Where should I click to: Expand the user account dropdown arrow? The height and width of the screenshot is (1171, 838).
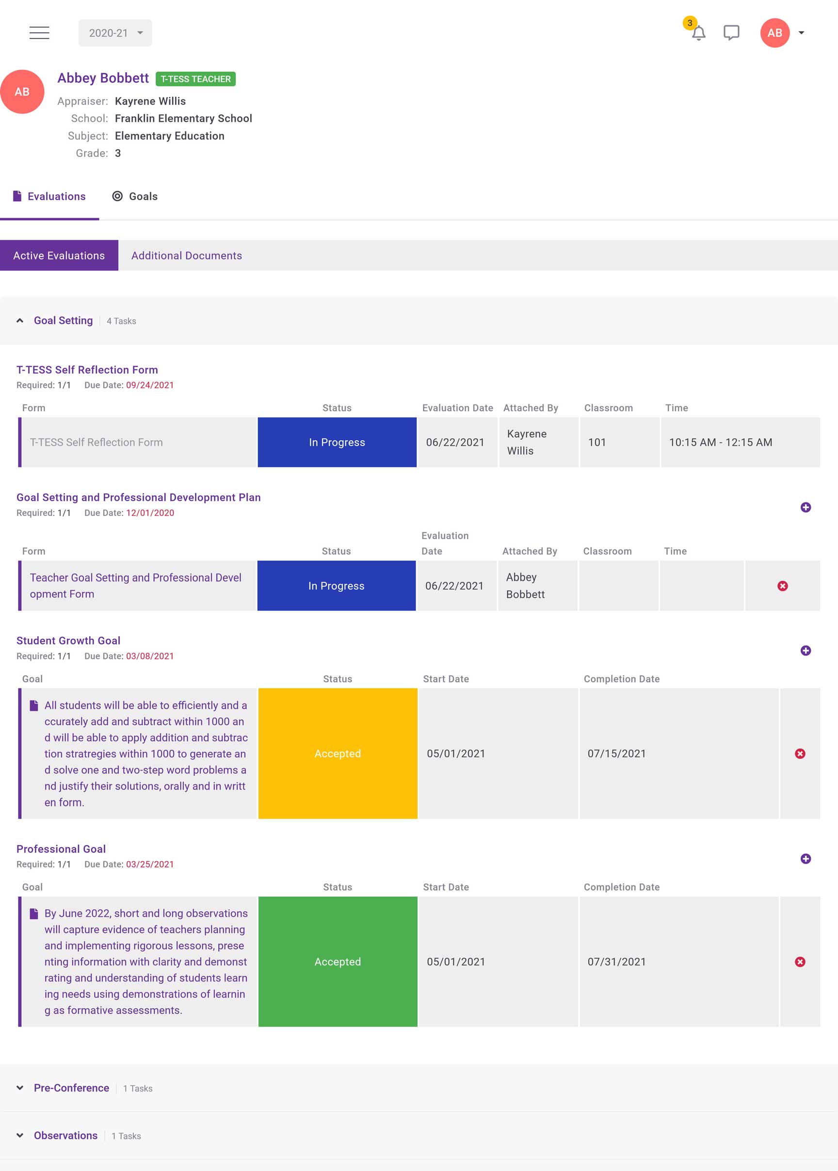point(801,33)
